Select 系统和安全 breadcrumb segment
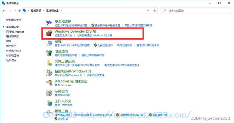Image resolution: width=234 pixels, height=123 pixels. click(x=52, y=11)
